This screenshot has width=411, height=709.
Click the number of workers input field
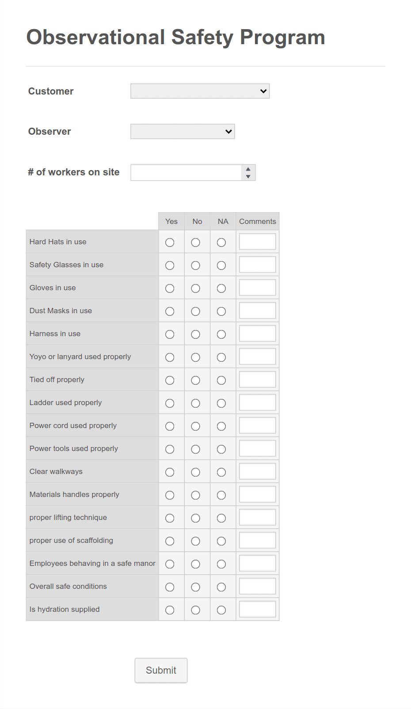[186, 172]
